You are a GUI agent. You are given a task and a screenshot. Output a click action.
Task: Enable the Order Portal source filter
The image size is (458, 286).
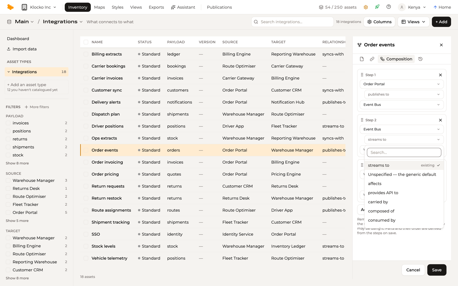tap(8, 212)
